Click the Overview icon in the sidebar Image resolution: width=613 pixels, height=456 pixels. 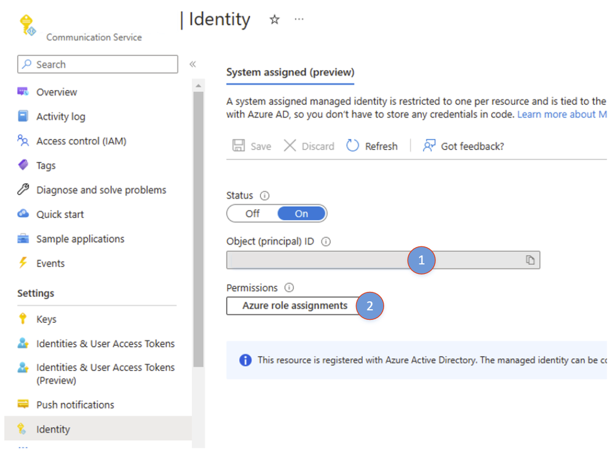point(23,92)
